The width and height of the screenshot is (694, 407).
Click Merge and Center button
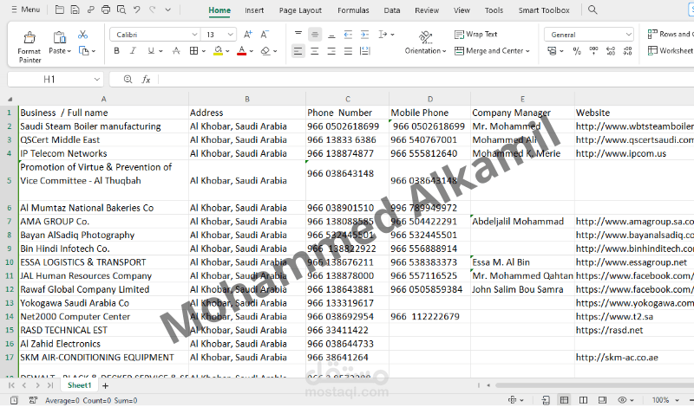(x=492, y=51)
